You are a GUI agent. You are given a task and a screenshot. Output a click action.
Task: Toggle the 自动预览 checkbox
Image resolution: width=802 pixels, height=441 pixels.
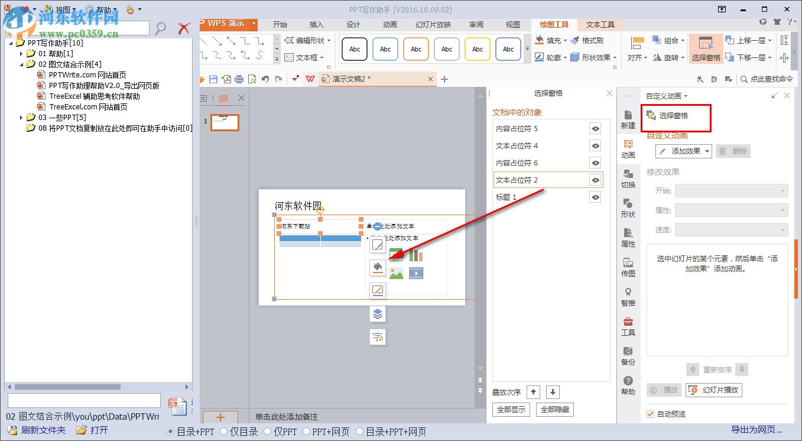(651, 414)
